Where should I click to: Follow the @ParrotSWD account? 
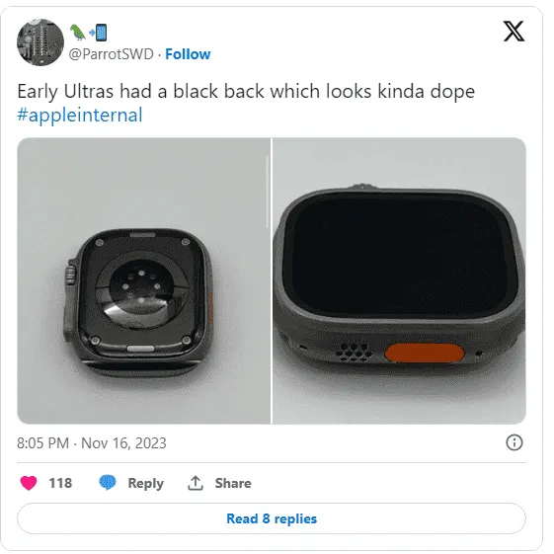pyautogui.click(x=188, y=54)
